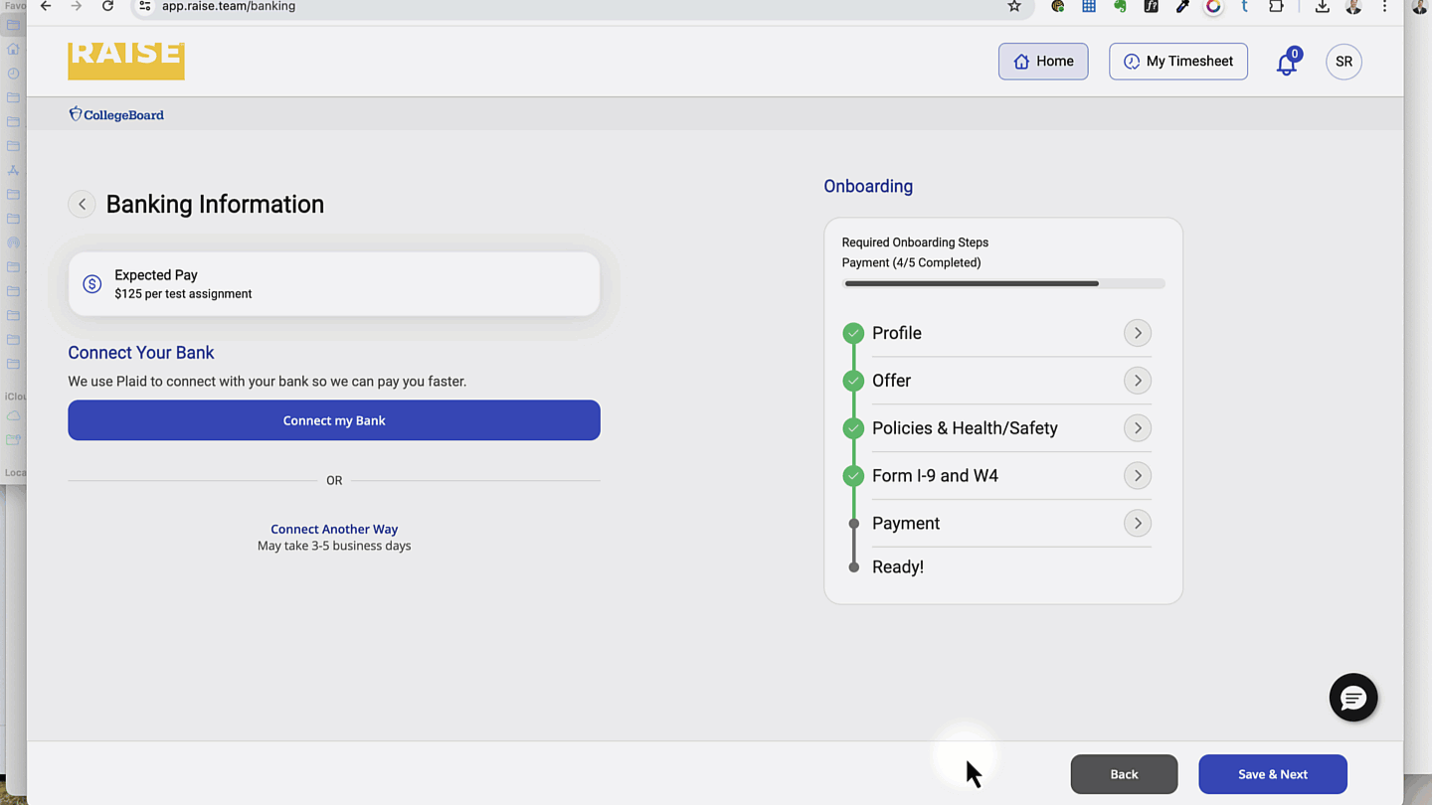
Task: Click the Save & Next button
Action: click(1272, 774)
